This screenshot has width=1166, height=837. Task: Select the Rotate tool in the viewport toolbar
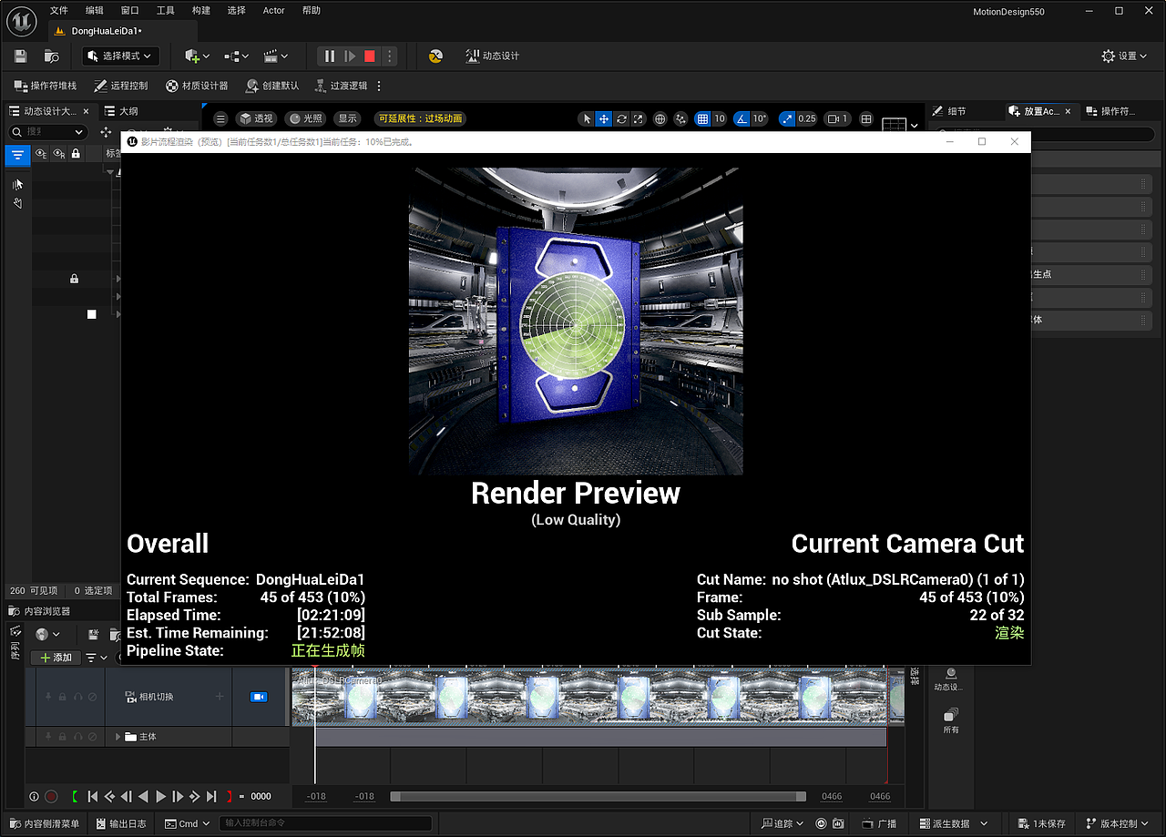621,118
